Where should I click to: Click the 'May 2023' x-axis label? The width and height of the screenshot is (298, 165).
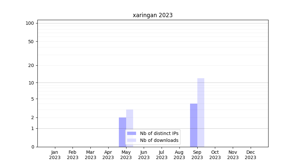coord(126,155)
